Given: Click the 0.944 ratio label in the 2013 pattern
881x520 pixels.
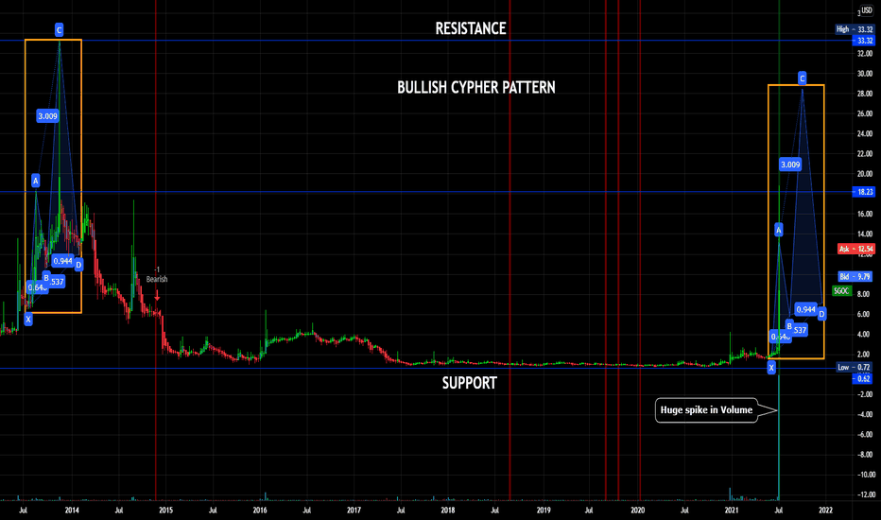Looking at the screenshot, I should (x=62, y=261).
